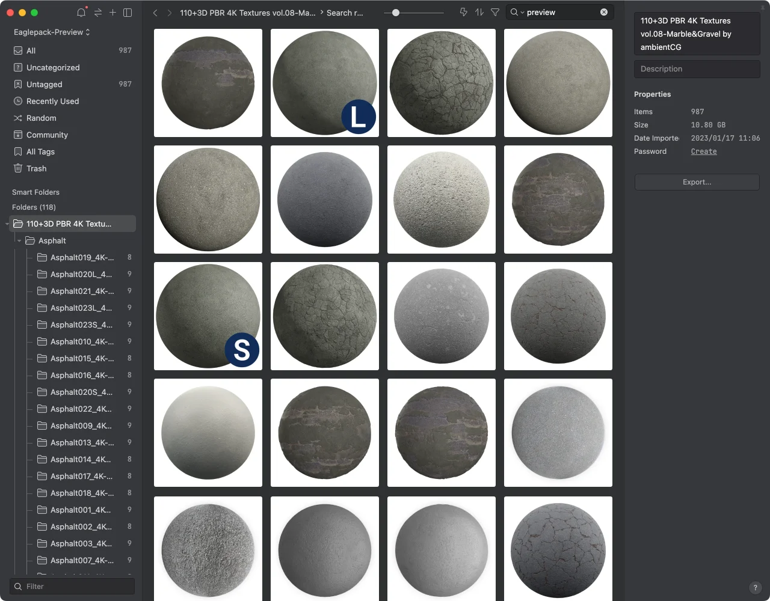
Task: Open the filter funnel icon
Action: [x=495, y=12]
